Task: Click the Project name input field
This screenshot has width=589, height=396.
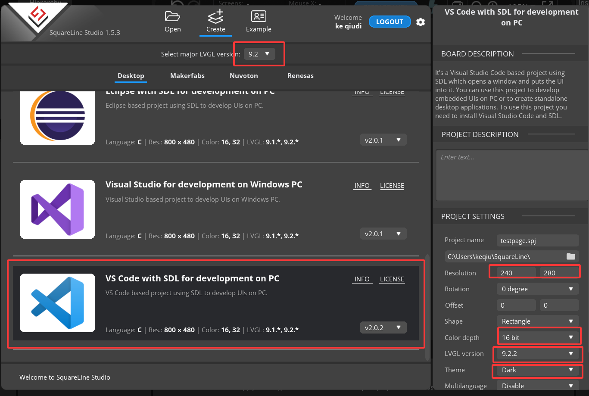Action: (x=537, y=240)
